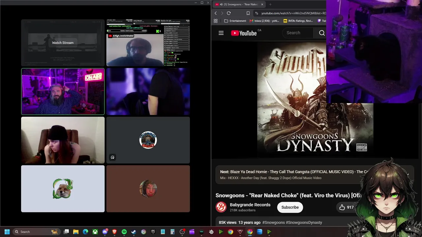Click the Mix - HEXXX Another Day playlist text
This screenshot has height=237, width=422.
tap(271, 178)
